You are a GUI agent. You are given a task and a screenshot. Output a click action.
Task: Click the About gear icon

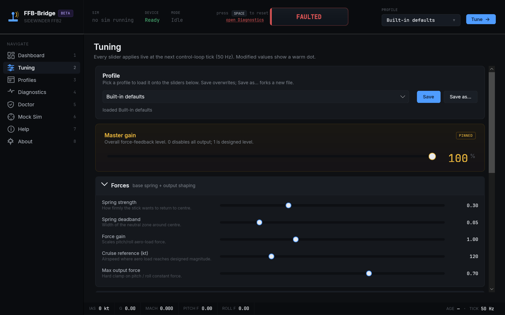point(11,141)
